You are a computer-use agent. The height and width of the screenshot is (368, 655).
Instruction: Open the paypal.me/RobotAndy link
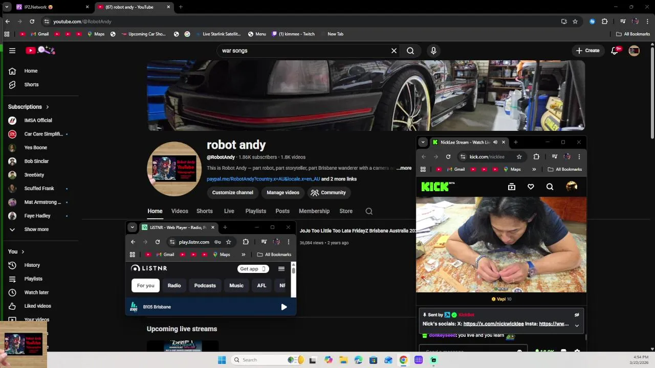263,179
